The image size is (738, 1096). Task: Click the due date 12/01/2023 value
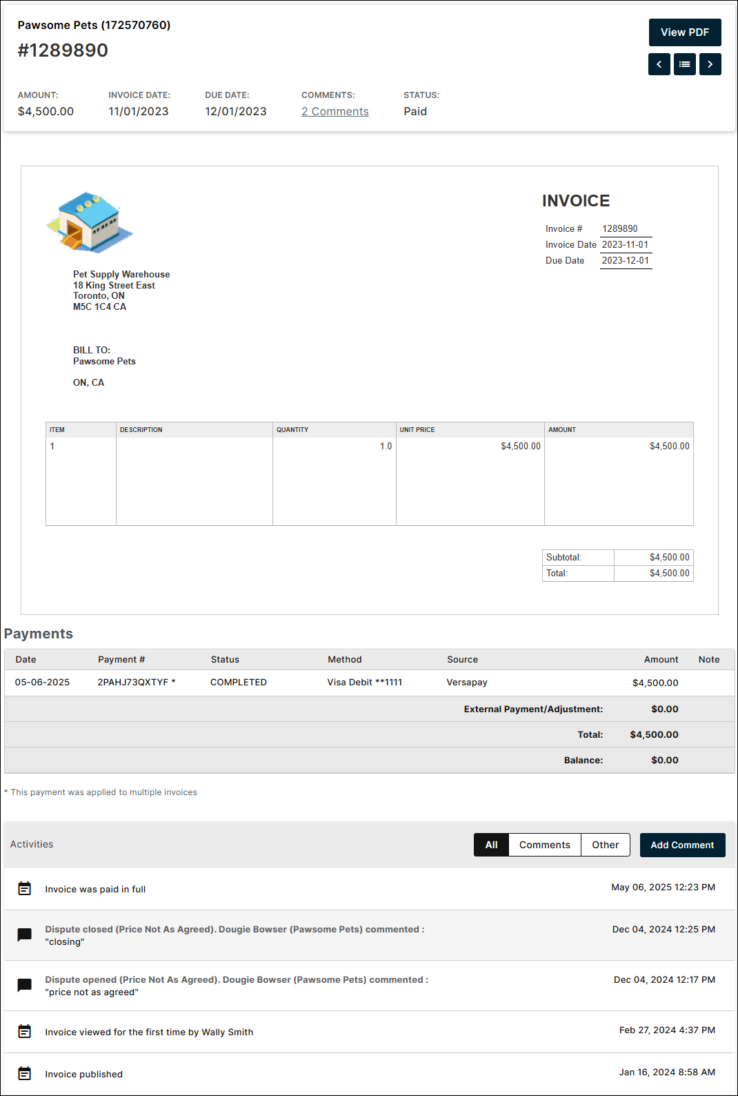[x=236, y=111]
